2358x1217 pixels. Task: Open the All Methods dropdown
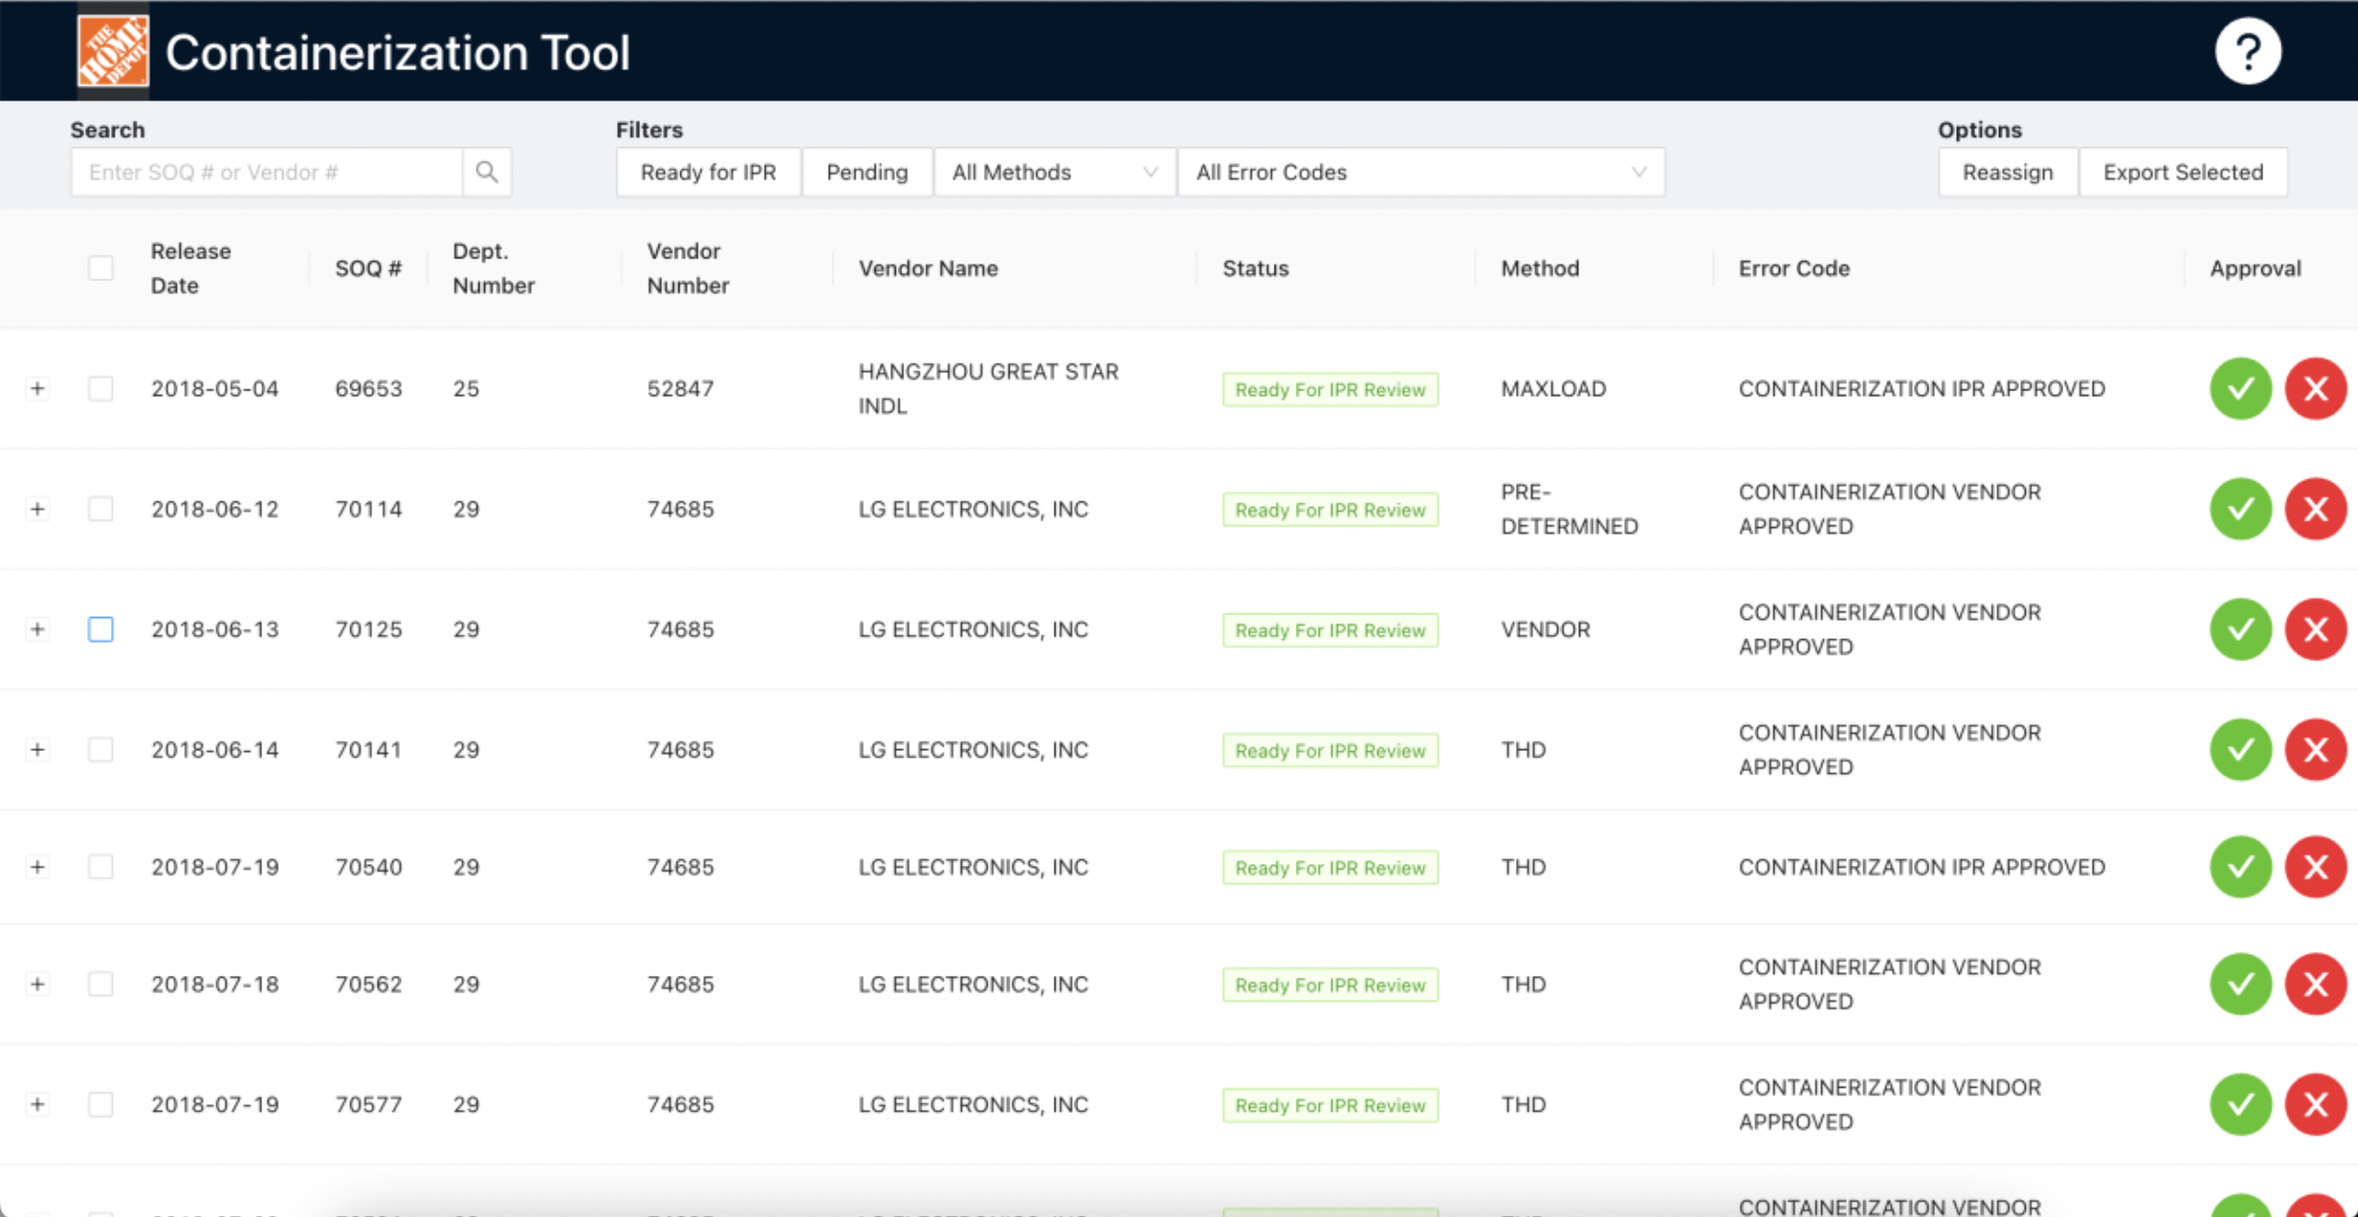pos(1054,172)
